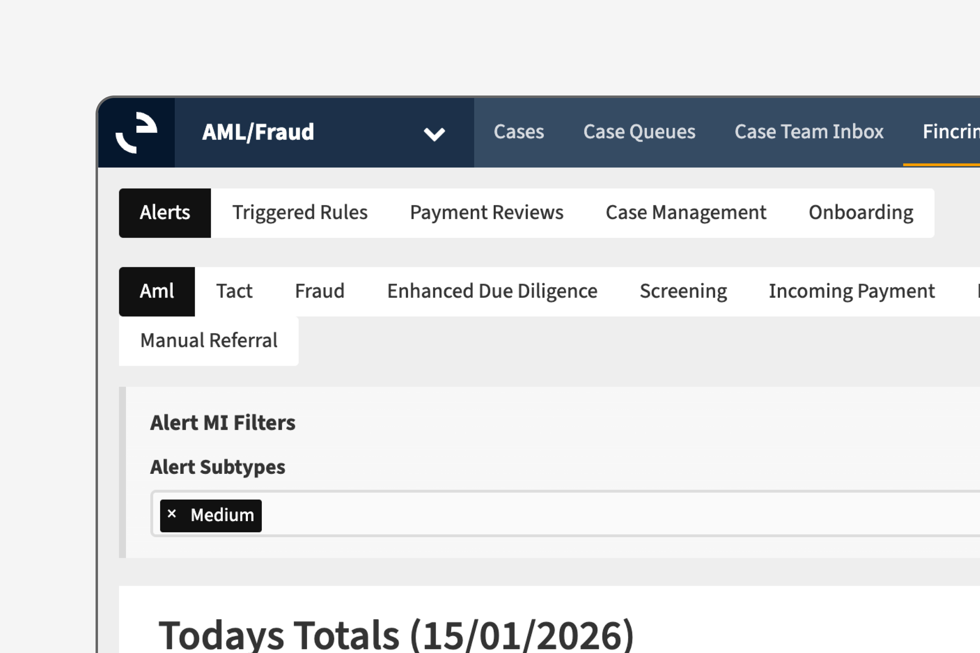
Task: Switch to the Alerts tab
Action: [x=165, y=213]
